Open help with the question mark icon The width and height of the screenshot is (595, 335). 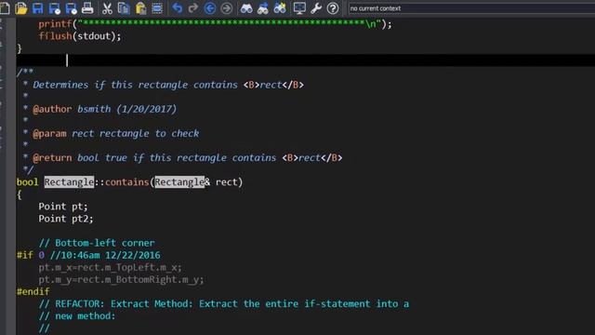[333, 8]
